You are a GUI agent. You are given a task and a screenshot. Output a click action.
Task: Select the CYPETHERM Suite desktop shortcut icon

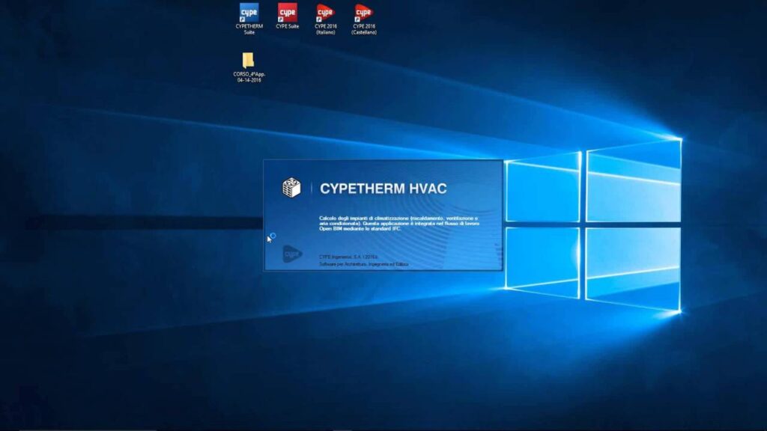[249, 12]
